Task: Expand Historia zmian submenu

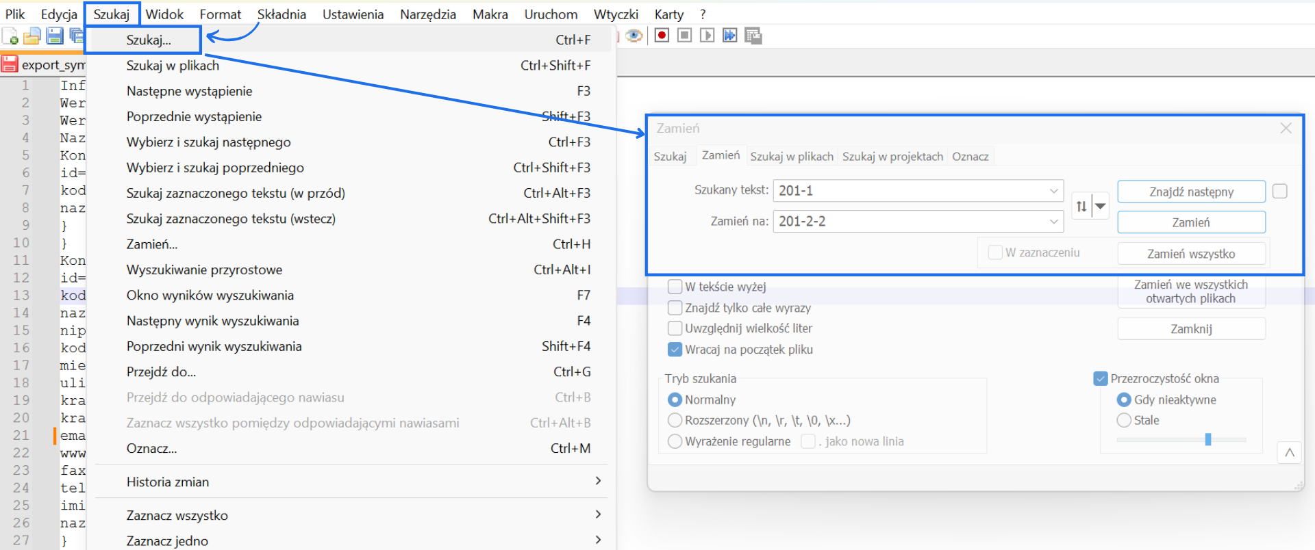Action: click(598, 481)
